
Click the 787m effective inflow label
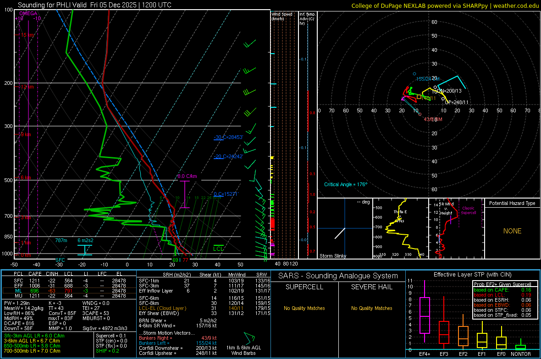click(61, 240)
